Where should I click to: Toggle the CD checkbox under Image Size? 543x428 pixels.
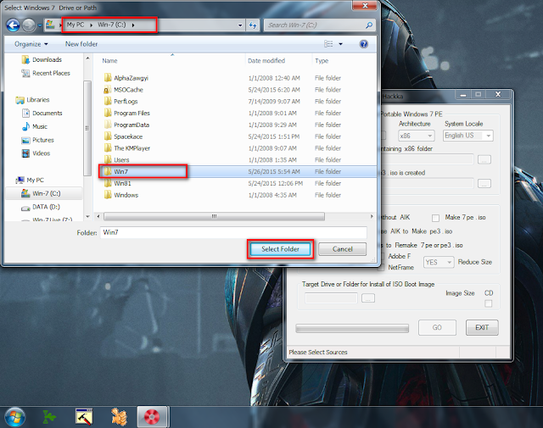(489, 303)
